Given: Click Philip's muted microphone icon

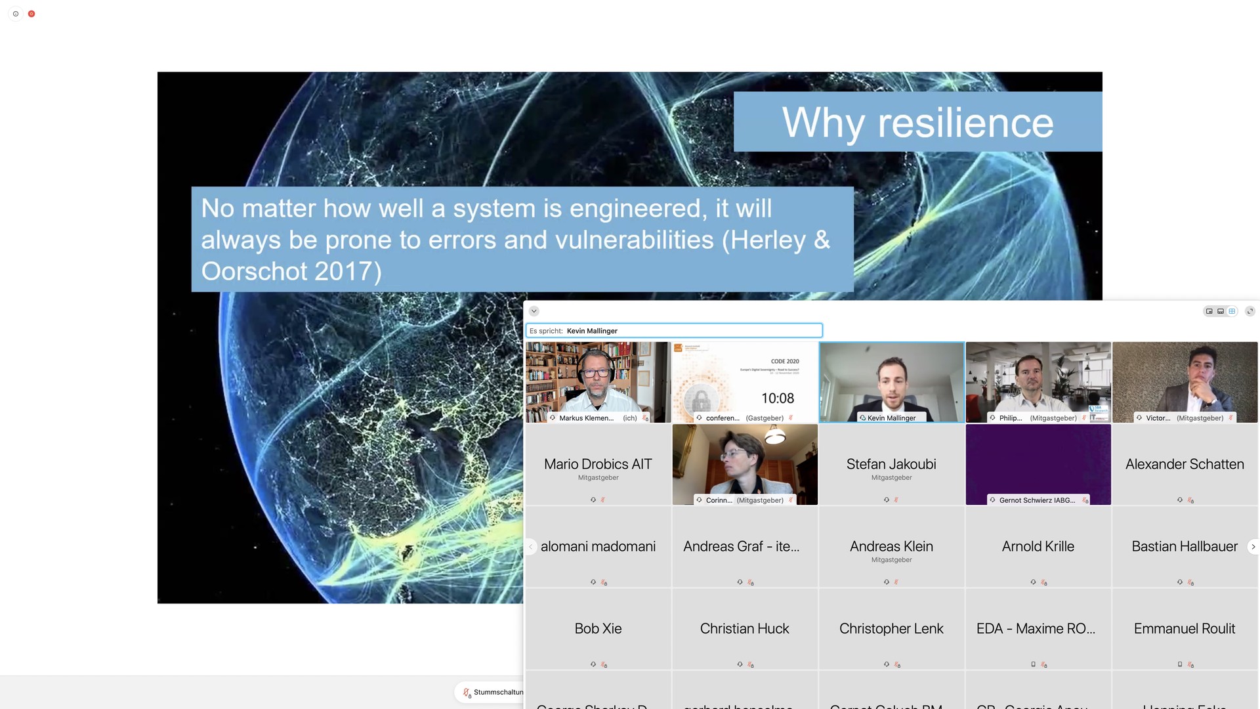Looking at the screenshot, I should coord(1084,418).
